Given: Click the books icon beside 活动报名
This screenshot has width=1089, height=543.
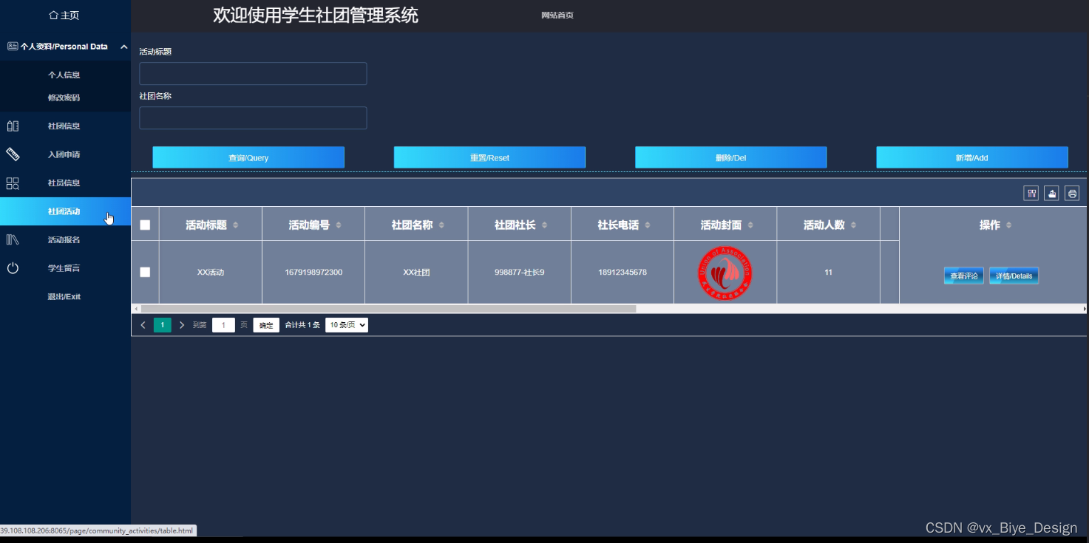Looking at the screenshot, I should (x=13, y=239).
